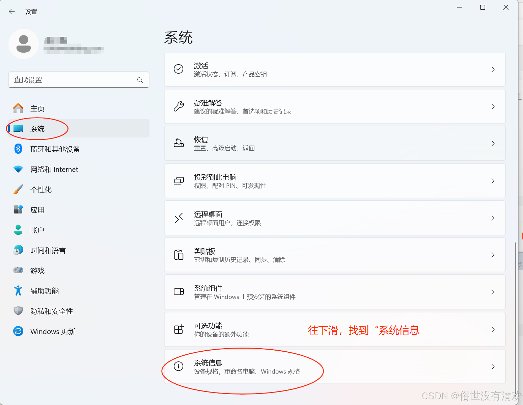Click the personalization paintbrush icon
The image size is (523, 405).
(18, 189)
